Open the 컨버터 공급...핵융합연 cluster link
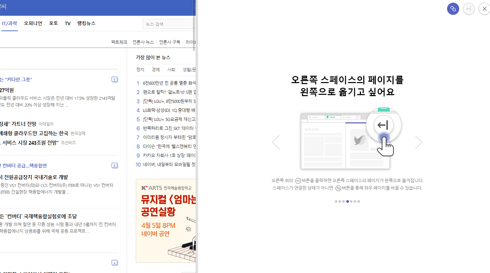Viewport: 490px width, 273px height. click(23, 165)
